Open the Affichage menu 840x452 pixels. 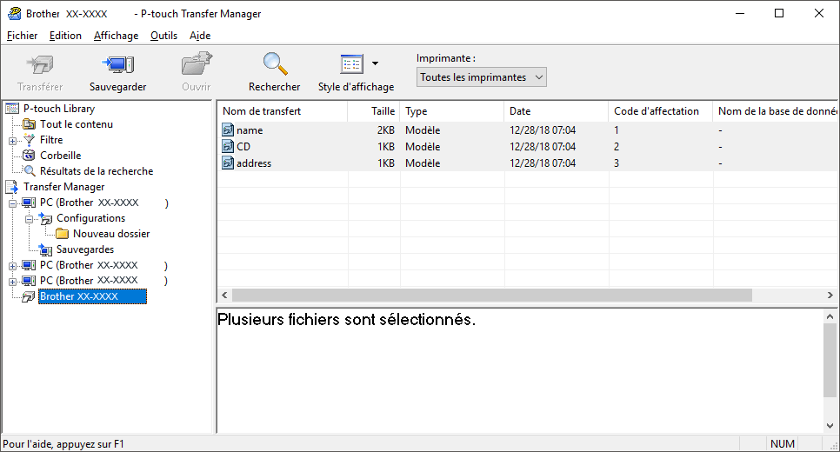[x=116, y=36]
